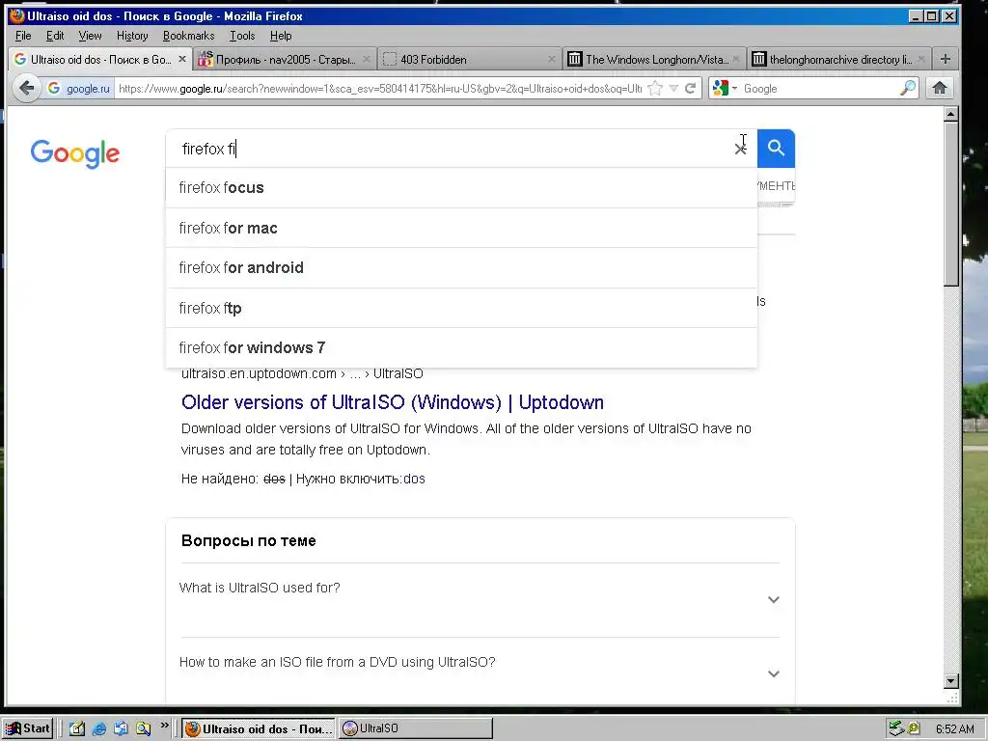Click the Show Desktop quick launch icon
This screenshot has width=988, height=741.
pos(77,728)
